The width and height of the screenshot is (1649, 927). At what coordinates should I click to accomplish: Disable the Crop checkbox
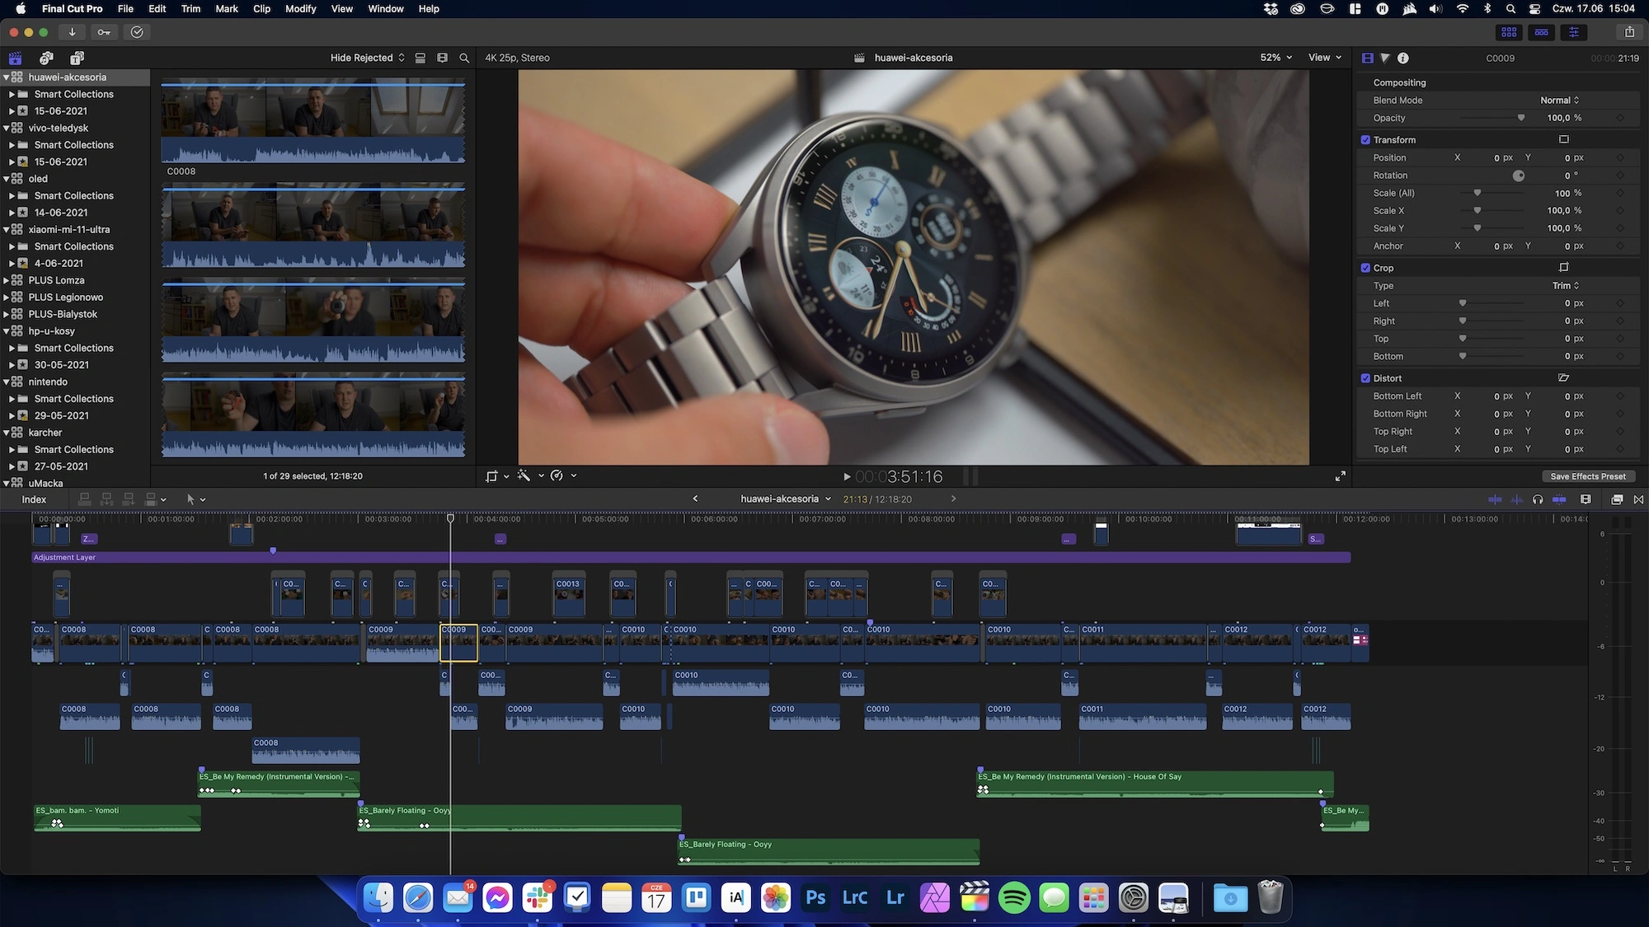coord(1365,268)
